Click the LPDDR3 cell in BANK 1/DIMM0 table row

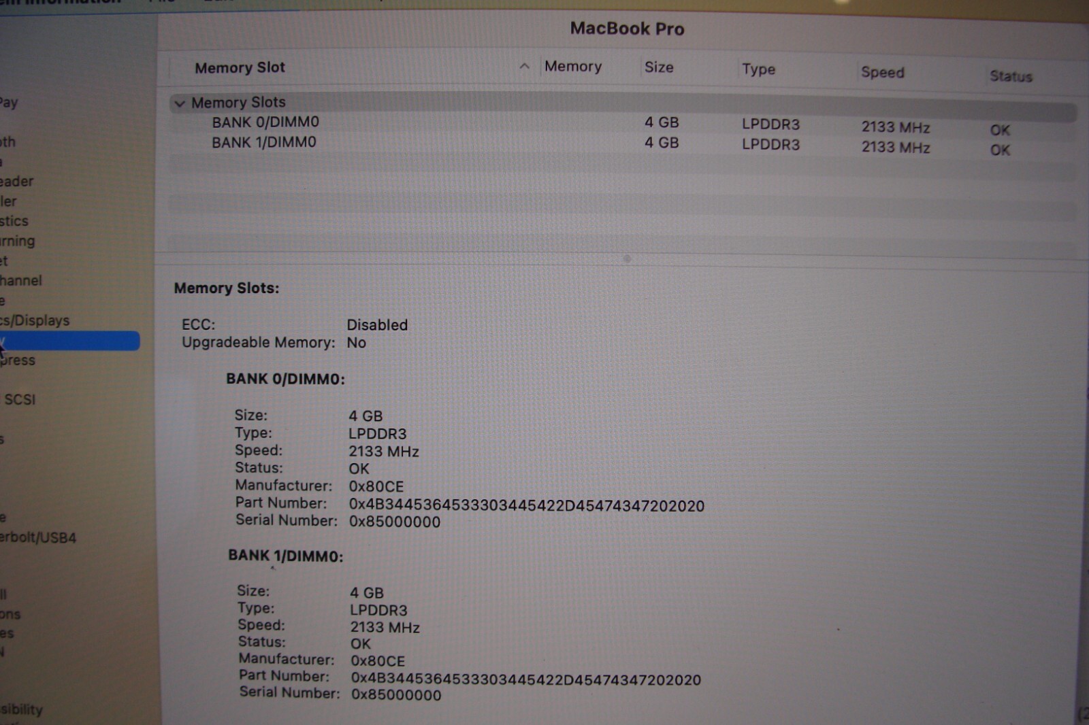[x=770, y=144]
